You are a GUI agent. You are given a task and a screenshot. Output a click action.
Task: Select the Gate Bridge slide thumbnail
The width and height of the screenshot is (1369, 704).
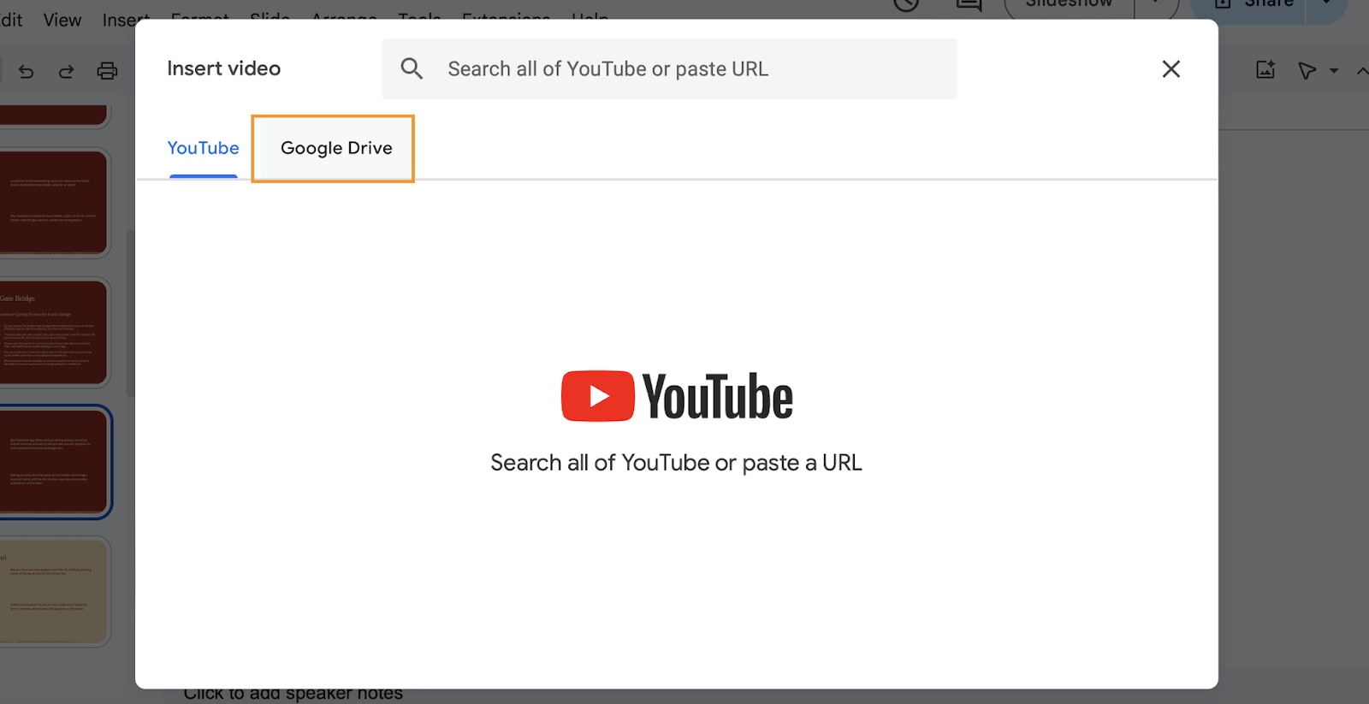(54, 332)
